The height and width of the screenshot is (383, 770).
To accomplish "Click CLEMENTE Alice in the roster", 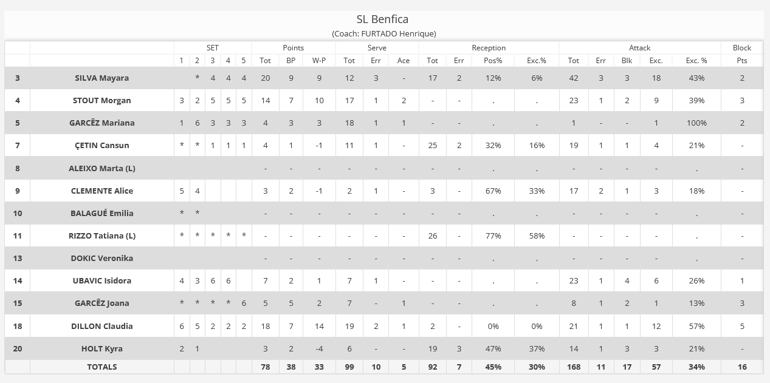I will (x=101, y=191).
